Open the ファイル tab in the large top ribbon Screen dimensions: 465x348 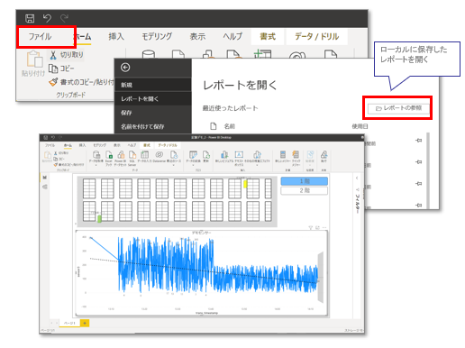point(40,37)
